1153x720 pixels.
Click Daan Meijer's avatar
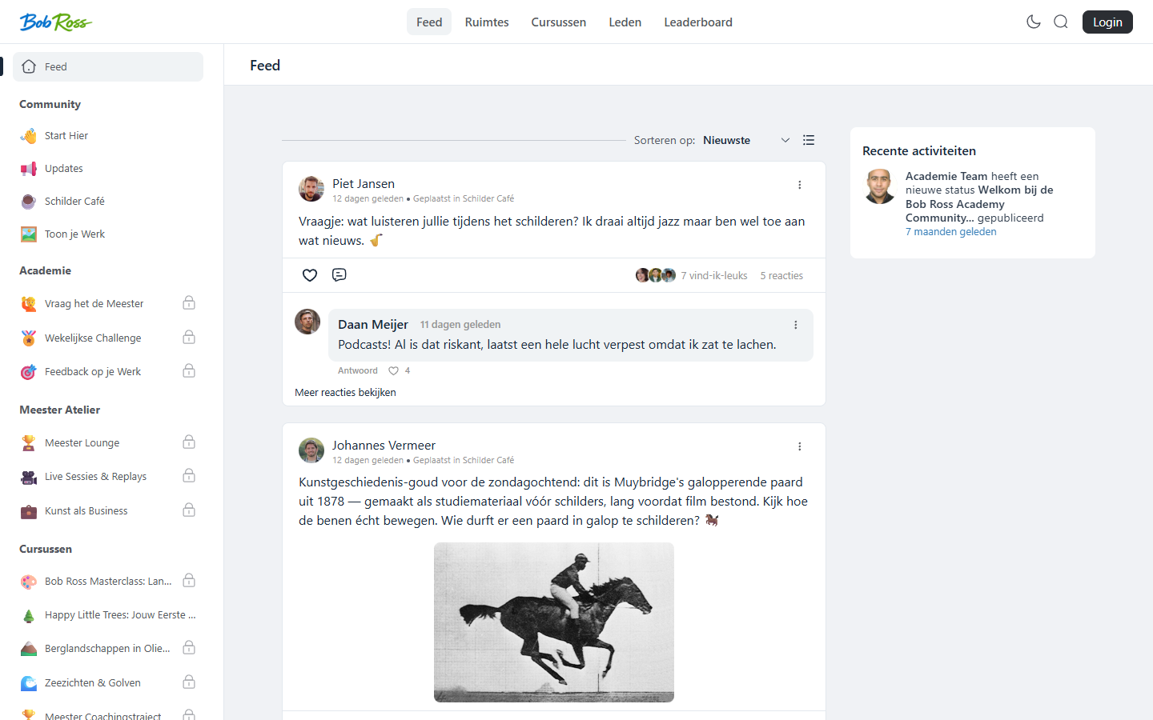pos(307,322)
